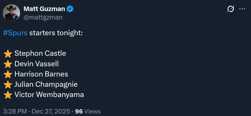Click the blue verified badge
This screenshot has width=251, height=116.
pos(70,9)
